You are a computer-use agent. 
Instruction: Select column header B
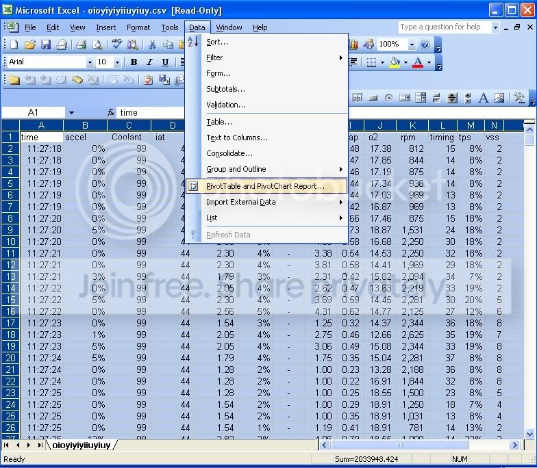85,126
